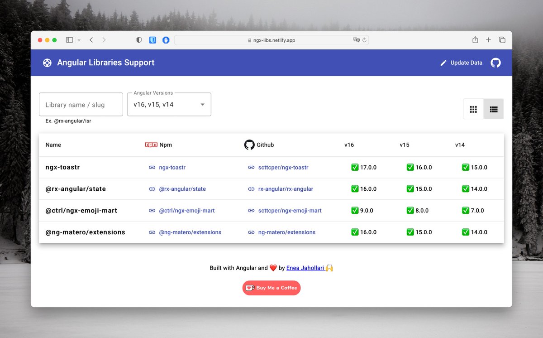The image size is (543, 338).
Task: Open the rx-angular/rx-angular GitHub link
Action: click(x=281, y=189)
